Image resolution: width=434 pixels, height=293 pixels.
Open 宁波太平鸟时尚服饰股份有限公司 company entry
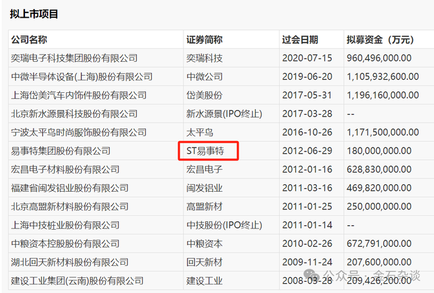(78, 132)
